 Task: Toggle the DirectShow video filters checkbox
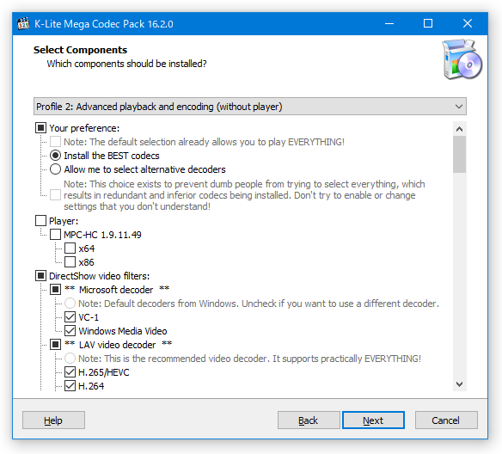pos(40,276)
